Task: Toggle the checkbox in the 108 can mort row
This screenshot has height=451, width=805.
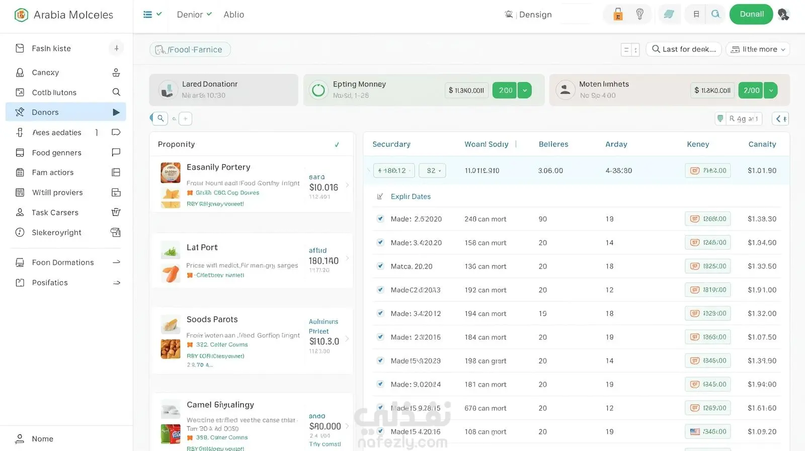Action: pyautogui.click(x=380, y=431)
